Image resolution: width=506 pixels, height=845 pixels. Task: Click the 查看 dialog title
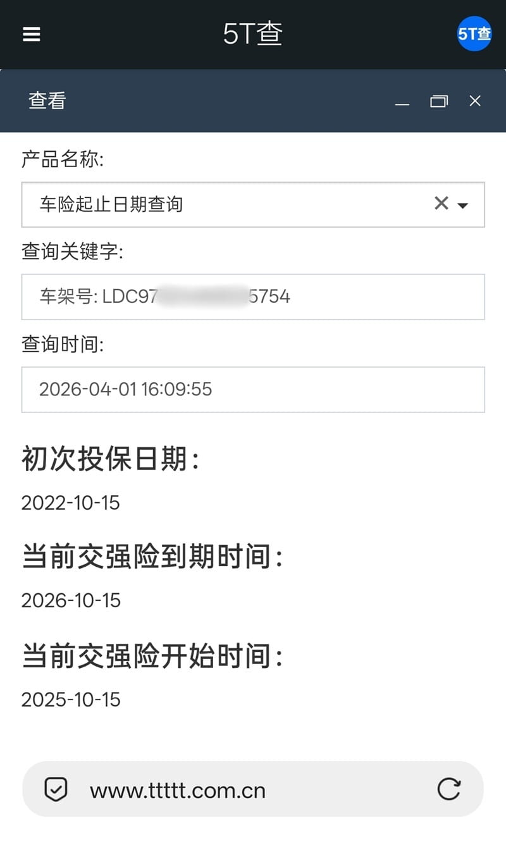[47, 101]
